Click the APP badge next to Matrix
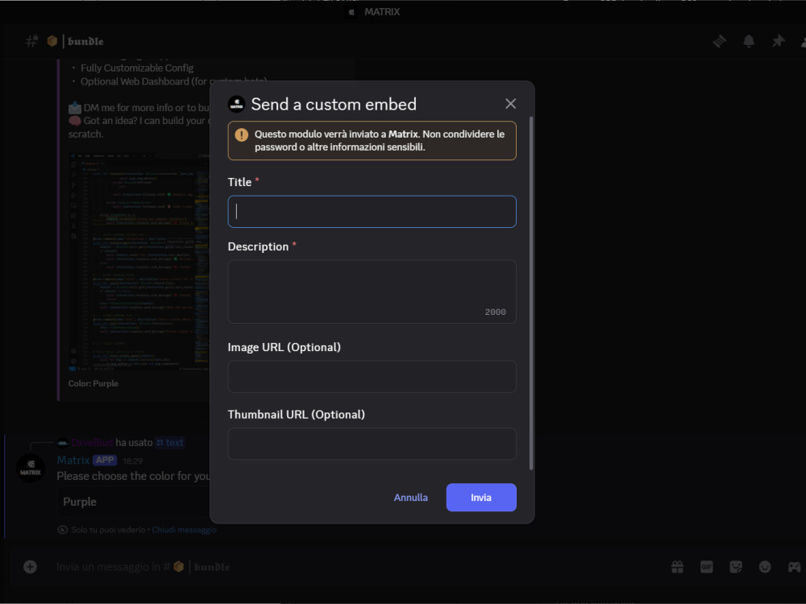Viewport: 806px width, 604px height. click(105, 460)
